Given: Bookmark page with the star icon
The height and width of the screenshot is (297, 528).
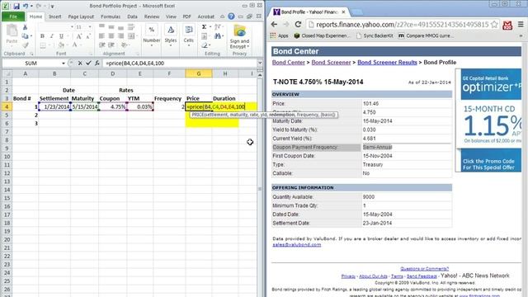Looking at the screenshot, I should coord(494,24).
